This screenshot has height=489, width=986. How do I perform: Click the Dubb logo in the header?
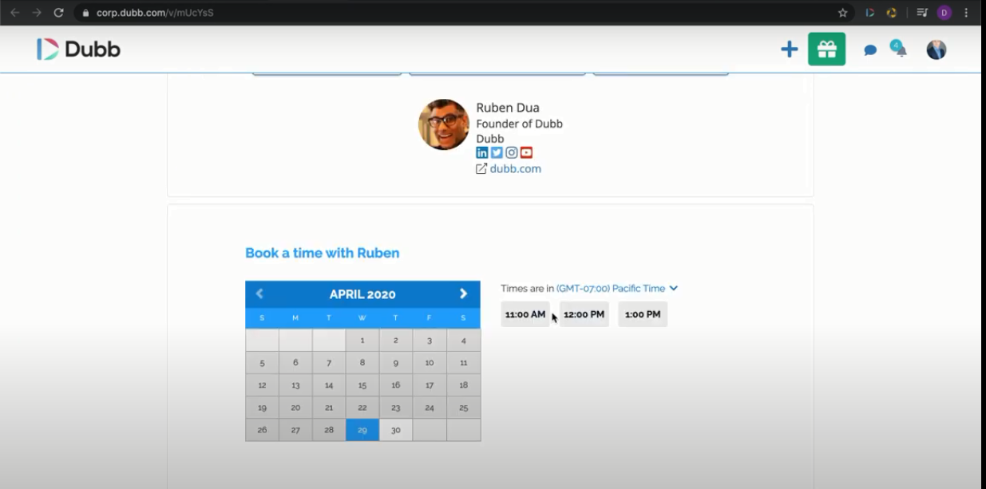(x=78, y=49)
